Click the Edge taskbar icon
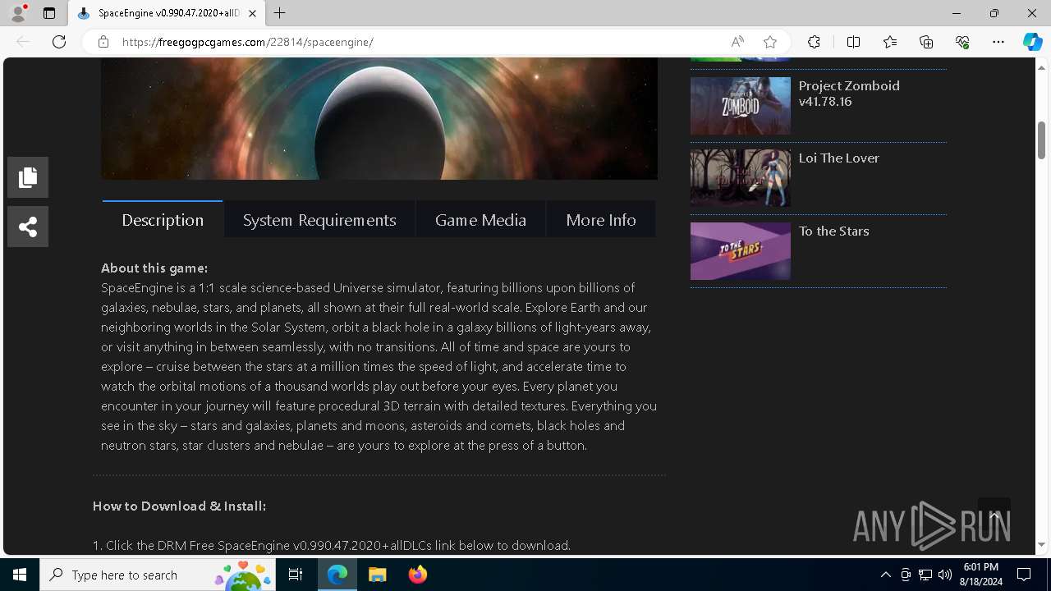The height and width of the screenshot is (591, 1051). click(x=337, y=575)
